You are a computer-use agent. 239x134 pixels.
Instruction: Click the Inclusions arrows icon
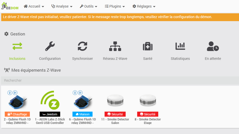[x=17, y=46]
